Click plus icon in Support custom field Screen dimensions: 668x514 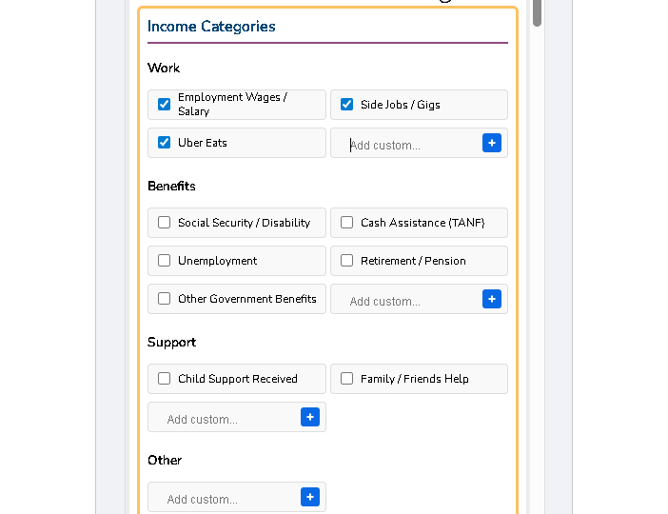coord(309,417)
